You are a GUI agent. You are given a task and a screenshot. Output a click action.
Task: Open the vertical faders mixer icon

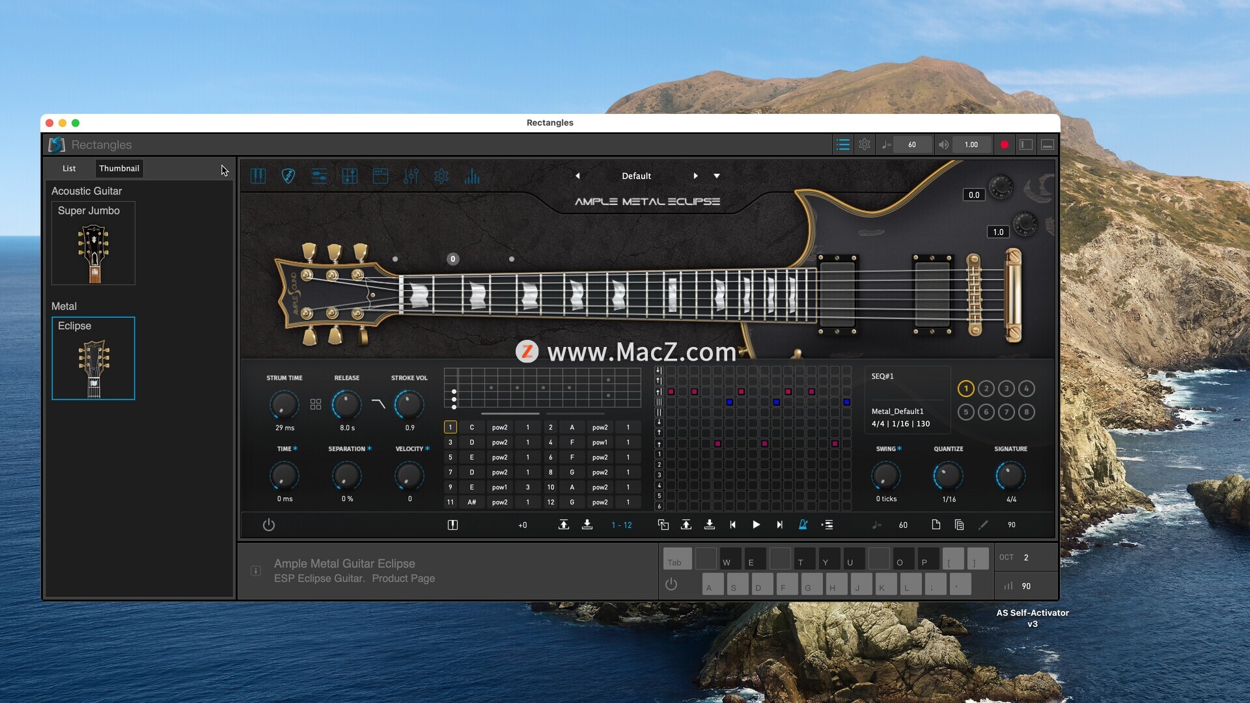411,176
